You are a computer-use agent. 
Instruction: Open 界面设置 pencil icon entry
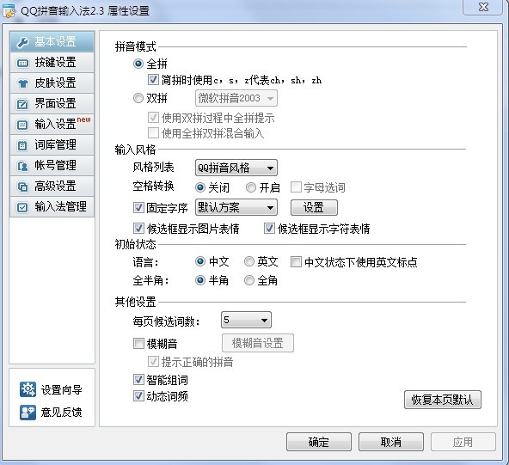[x=22, y=104]
